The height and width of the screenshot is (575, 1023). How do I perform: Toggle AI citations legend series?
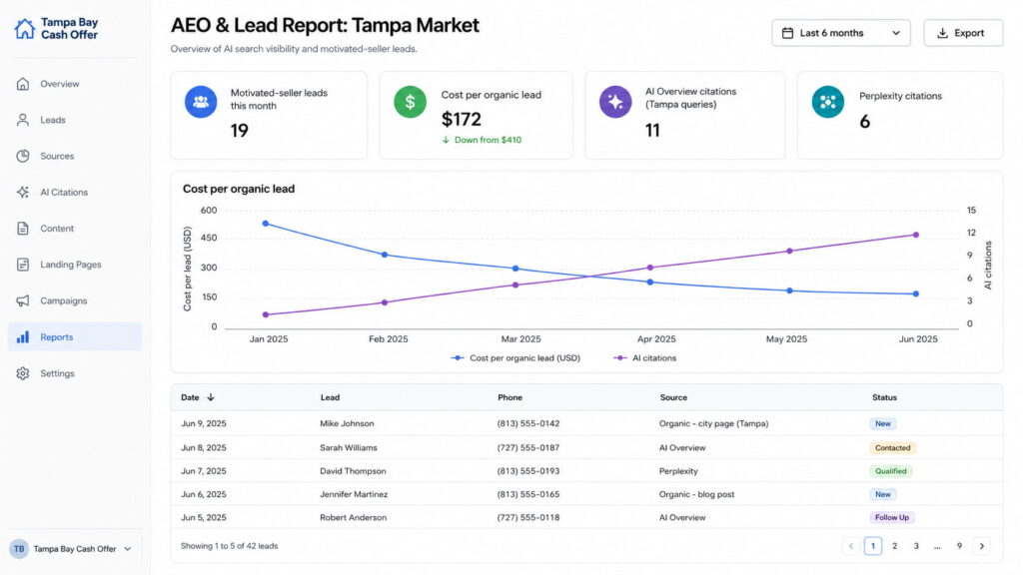644,358
